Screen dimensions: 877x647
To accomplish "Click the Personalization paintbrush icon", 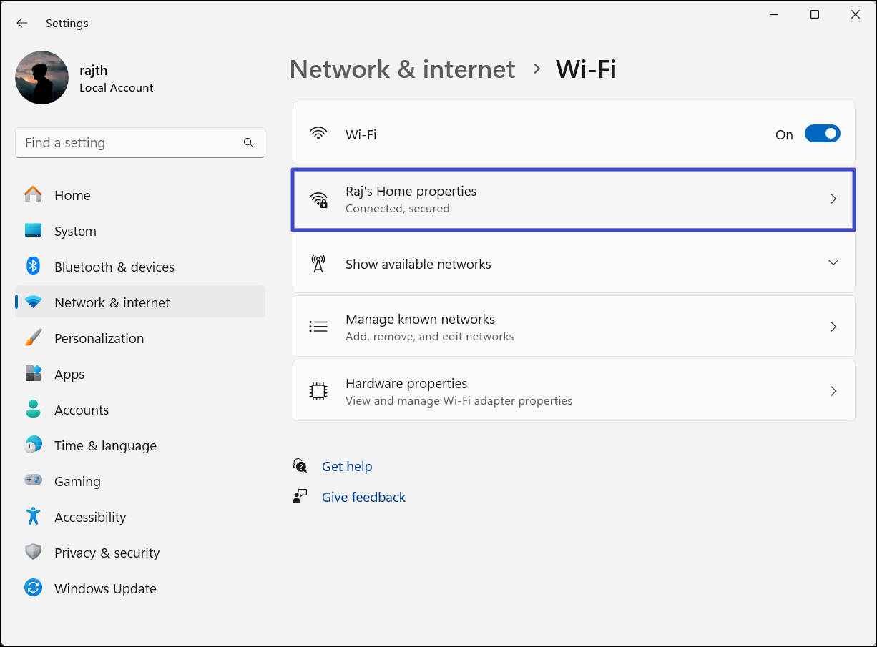I will point(33,338).
